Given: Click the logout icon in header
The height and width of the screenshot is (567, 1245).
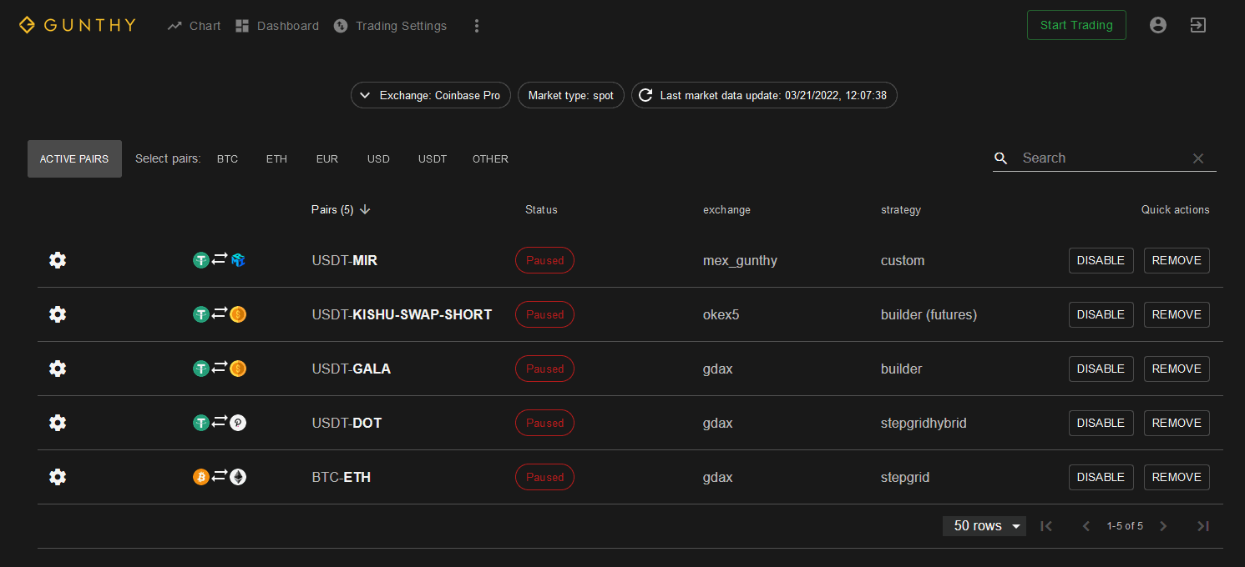Looking at the screenshot, I should pos(1197,25).
